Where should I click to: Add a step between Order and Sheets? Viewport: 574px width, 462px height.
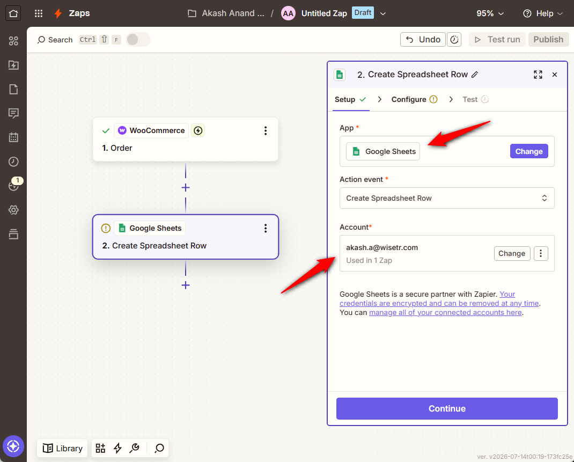(186, 188)
